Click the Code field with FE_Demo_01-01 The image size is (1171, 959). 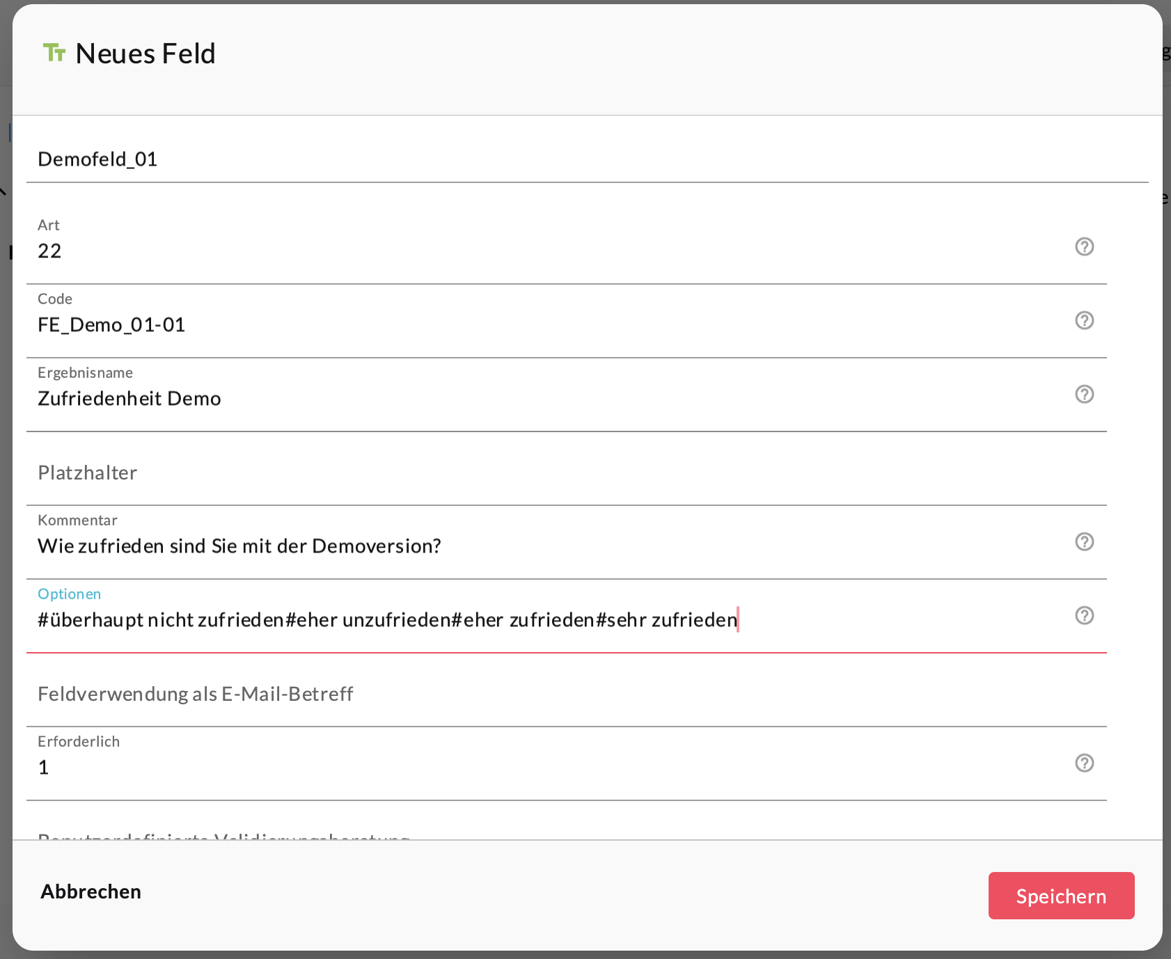pyautogui.click(x=543, y=325)
